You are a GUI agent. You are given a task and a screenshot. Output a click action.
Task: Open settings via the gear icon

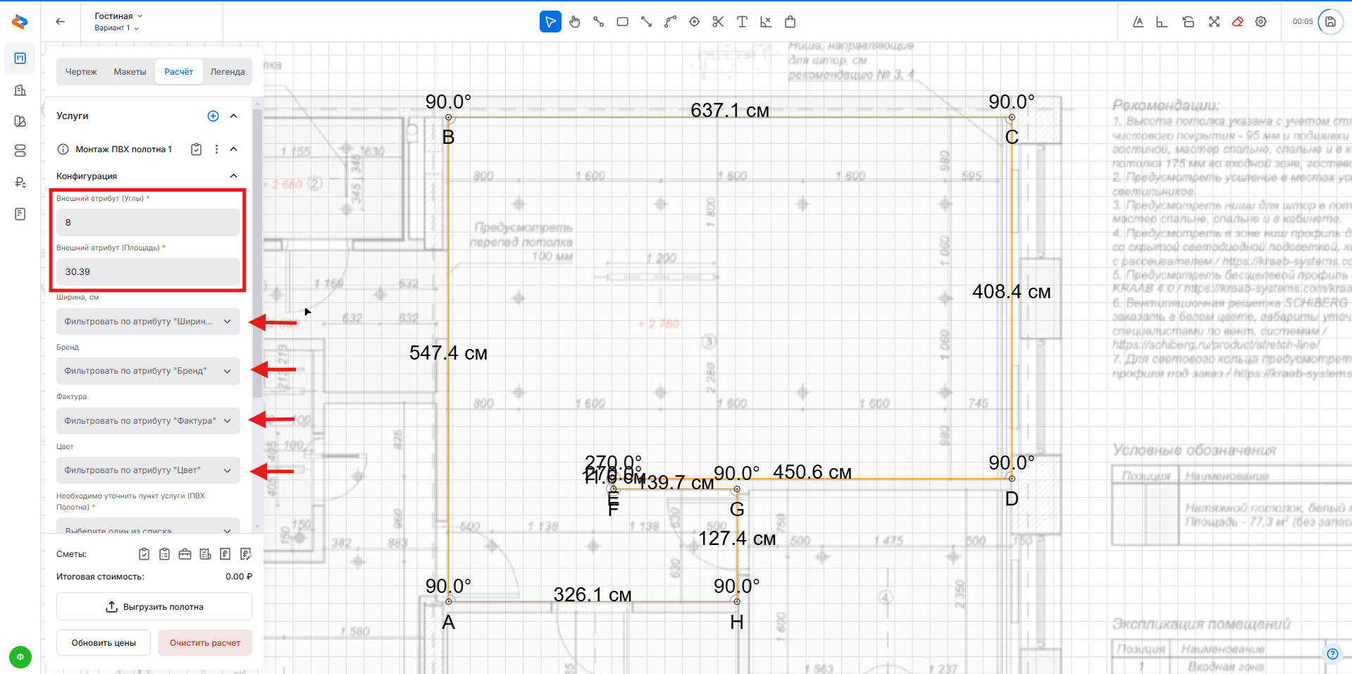pyautogui.click(x=1261, y=22)
